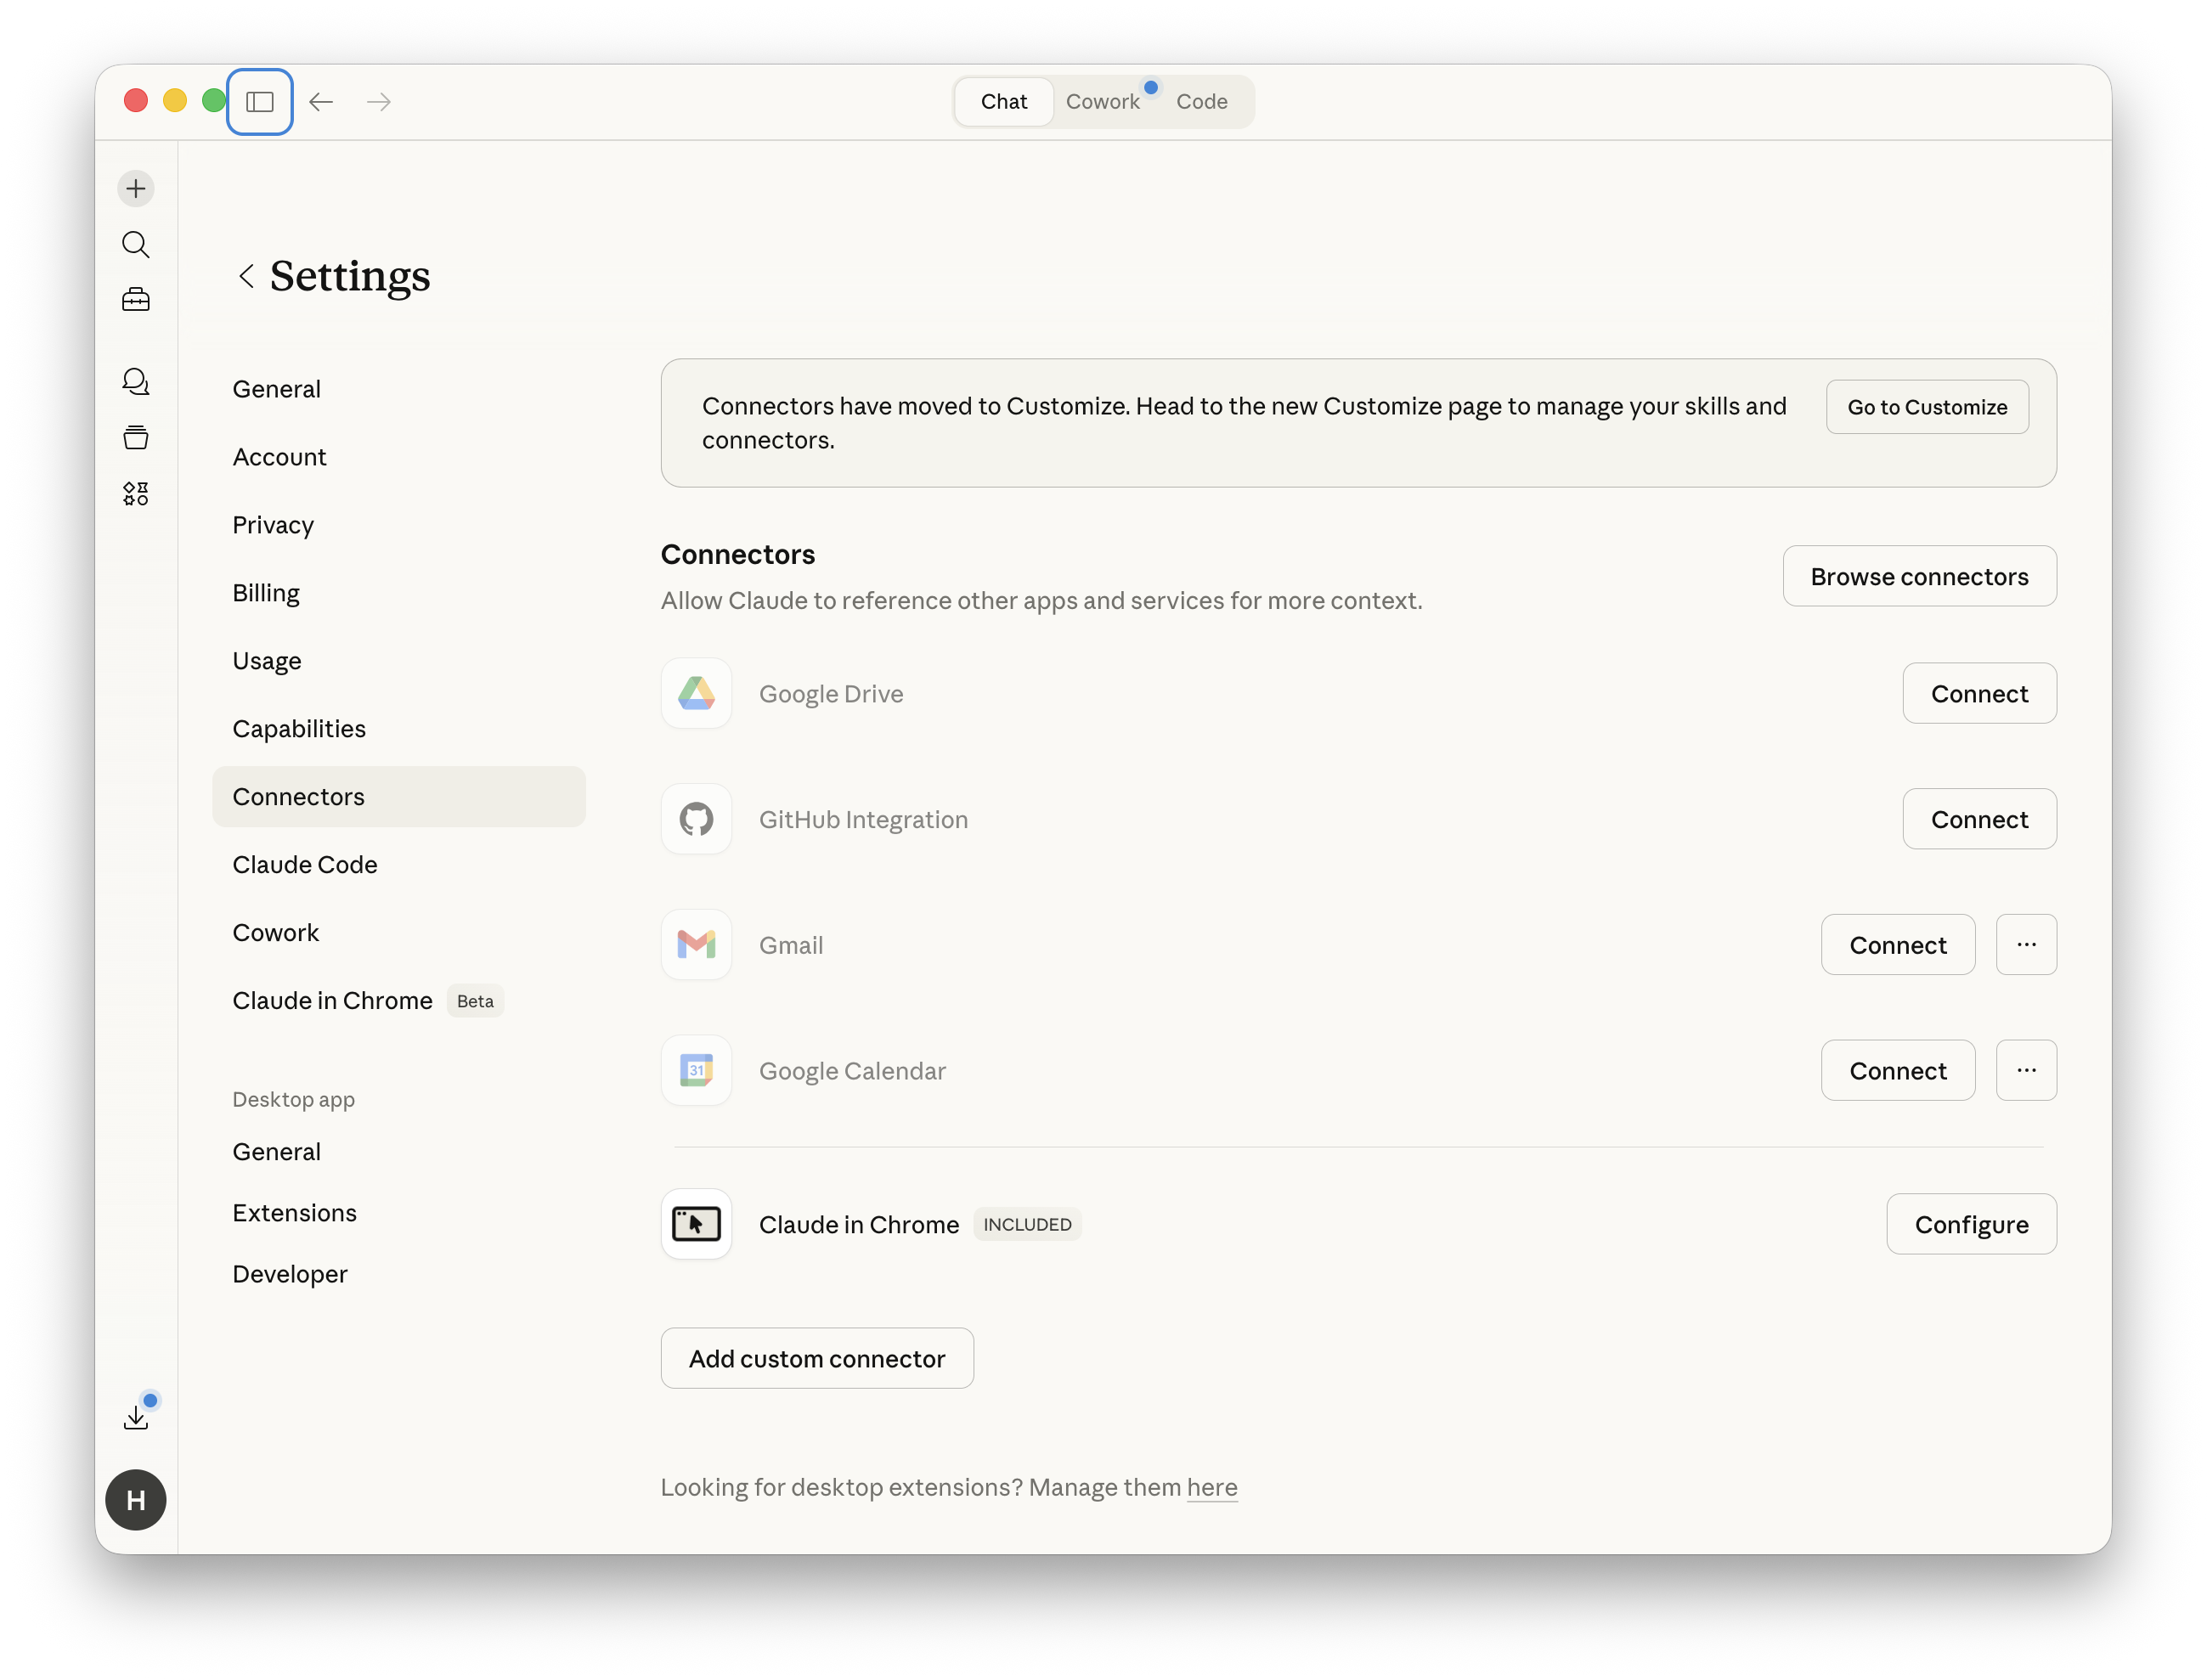Open Usage settings
Image resolution: width=2207 pixels, height=1680 pixels.
point(399,661)
